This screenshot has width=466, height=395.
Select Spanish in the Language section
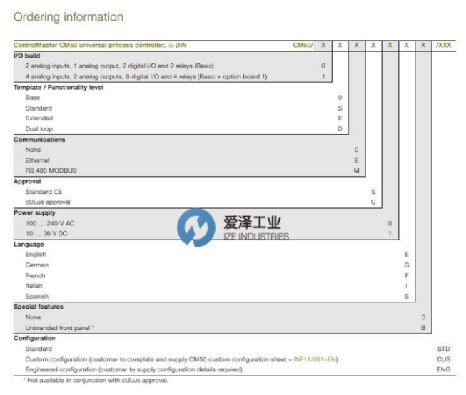point(37,296)
